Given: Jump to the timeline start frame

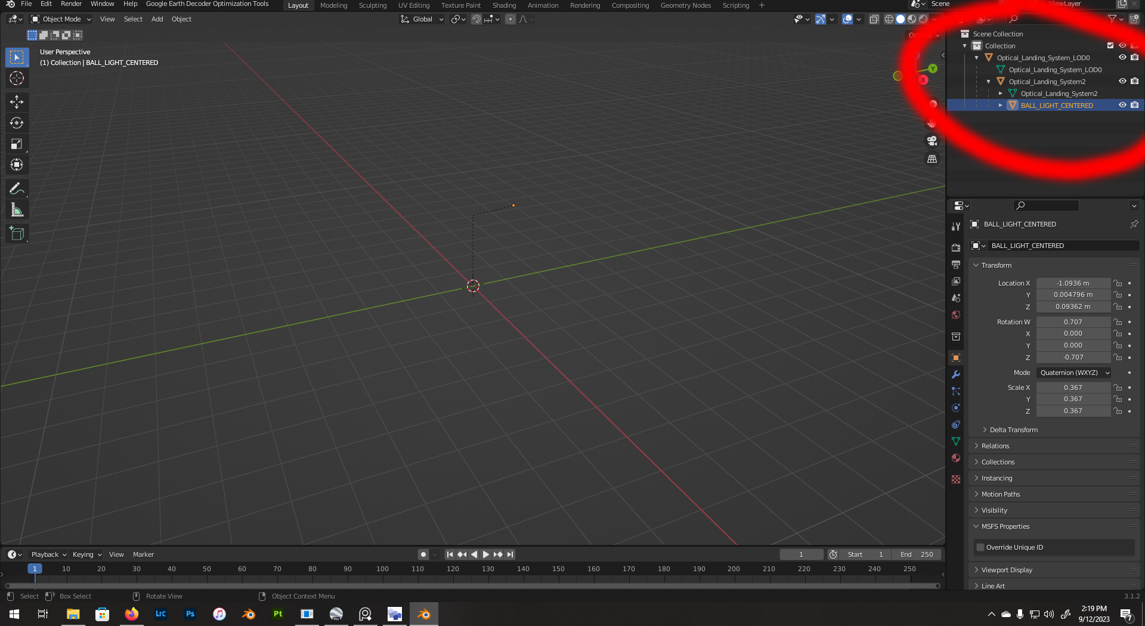Looking at the screenshot, I should tap(450, 554).
